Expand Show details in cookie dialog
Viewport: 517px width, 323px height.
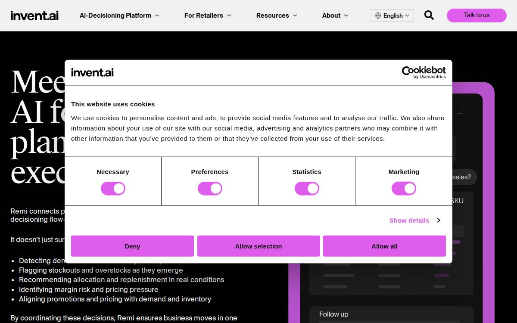pyautogui.click(x=414, y=220)
